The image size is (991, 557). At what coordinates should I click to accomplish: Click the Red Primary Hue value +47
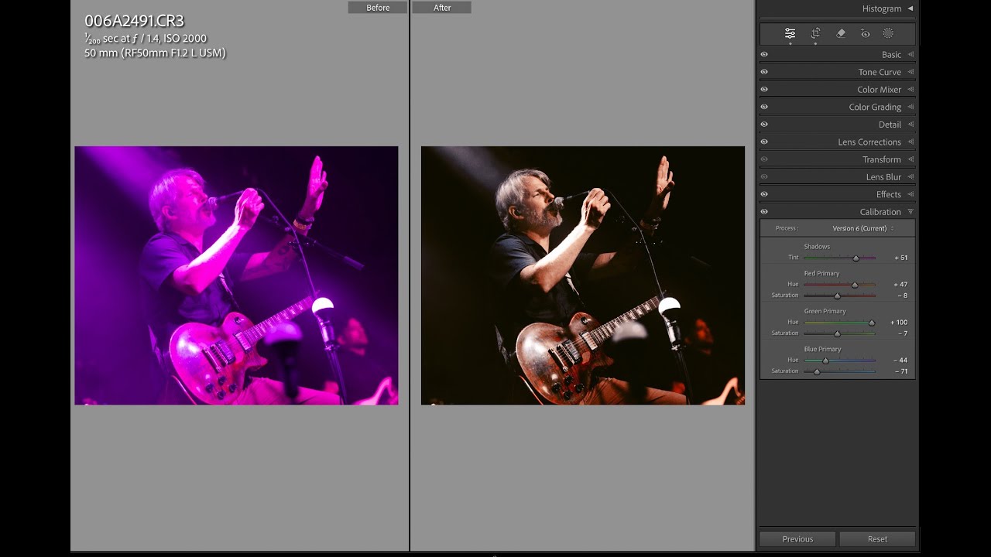click(900, 285)
